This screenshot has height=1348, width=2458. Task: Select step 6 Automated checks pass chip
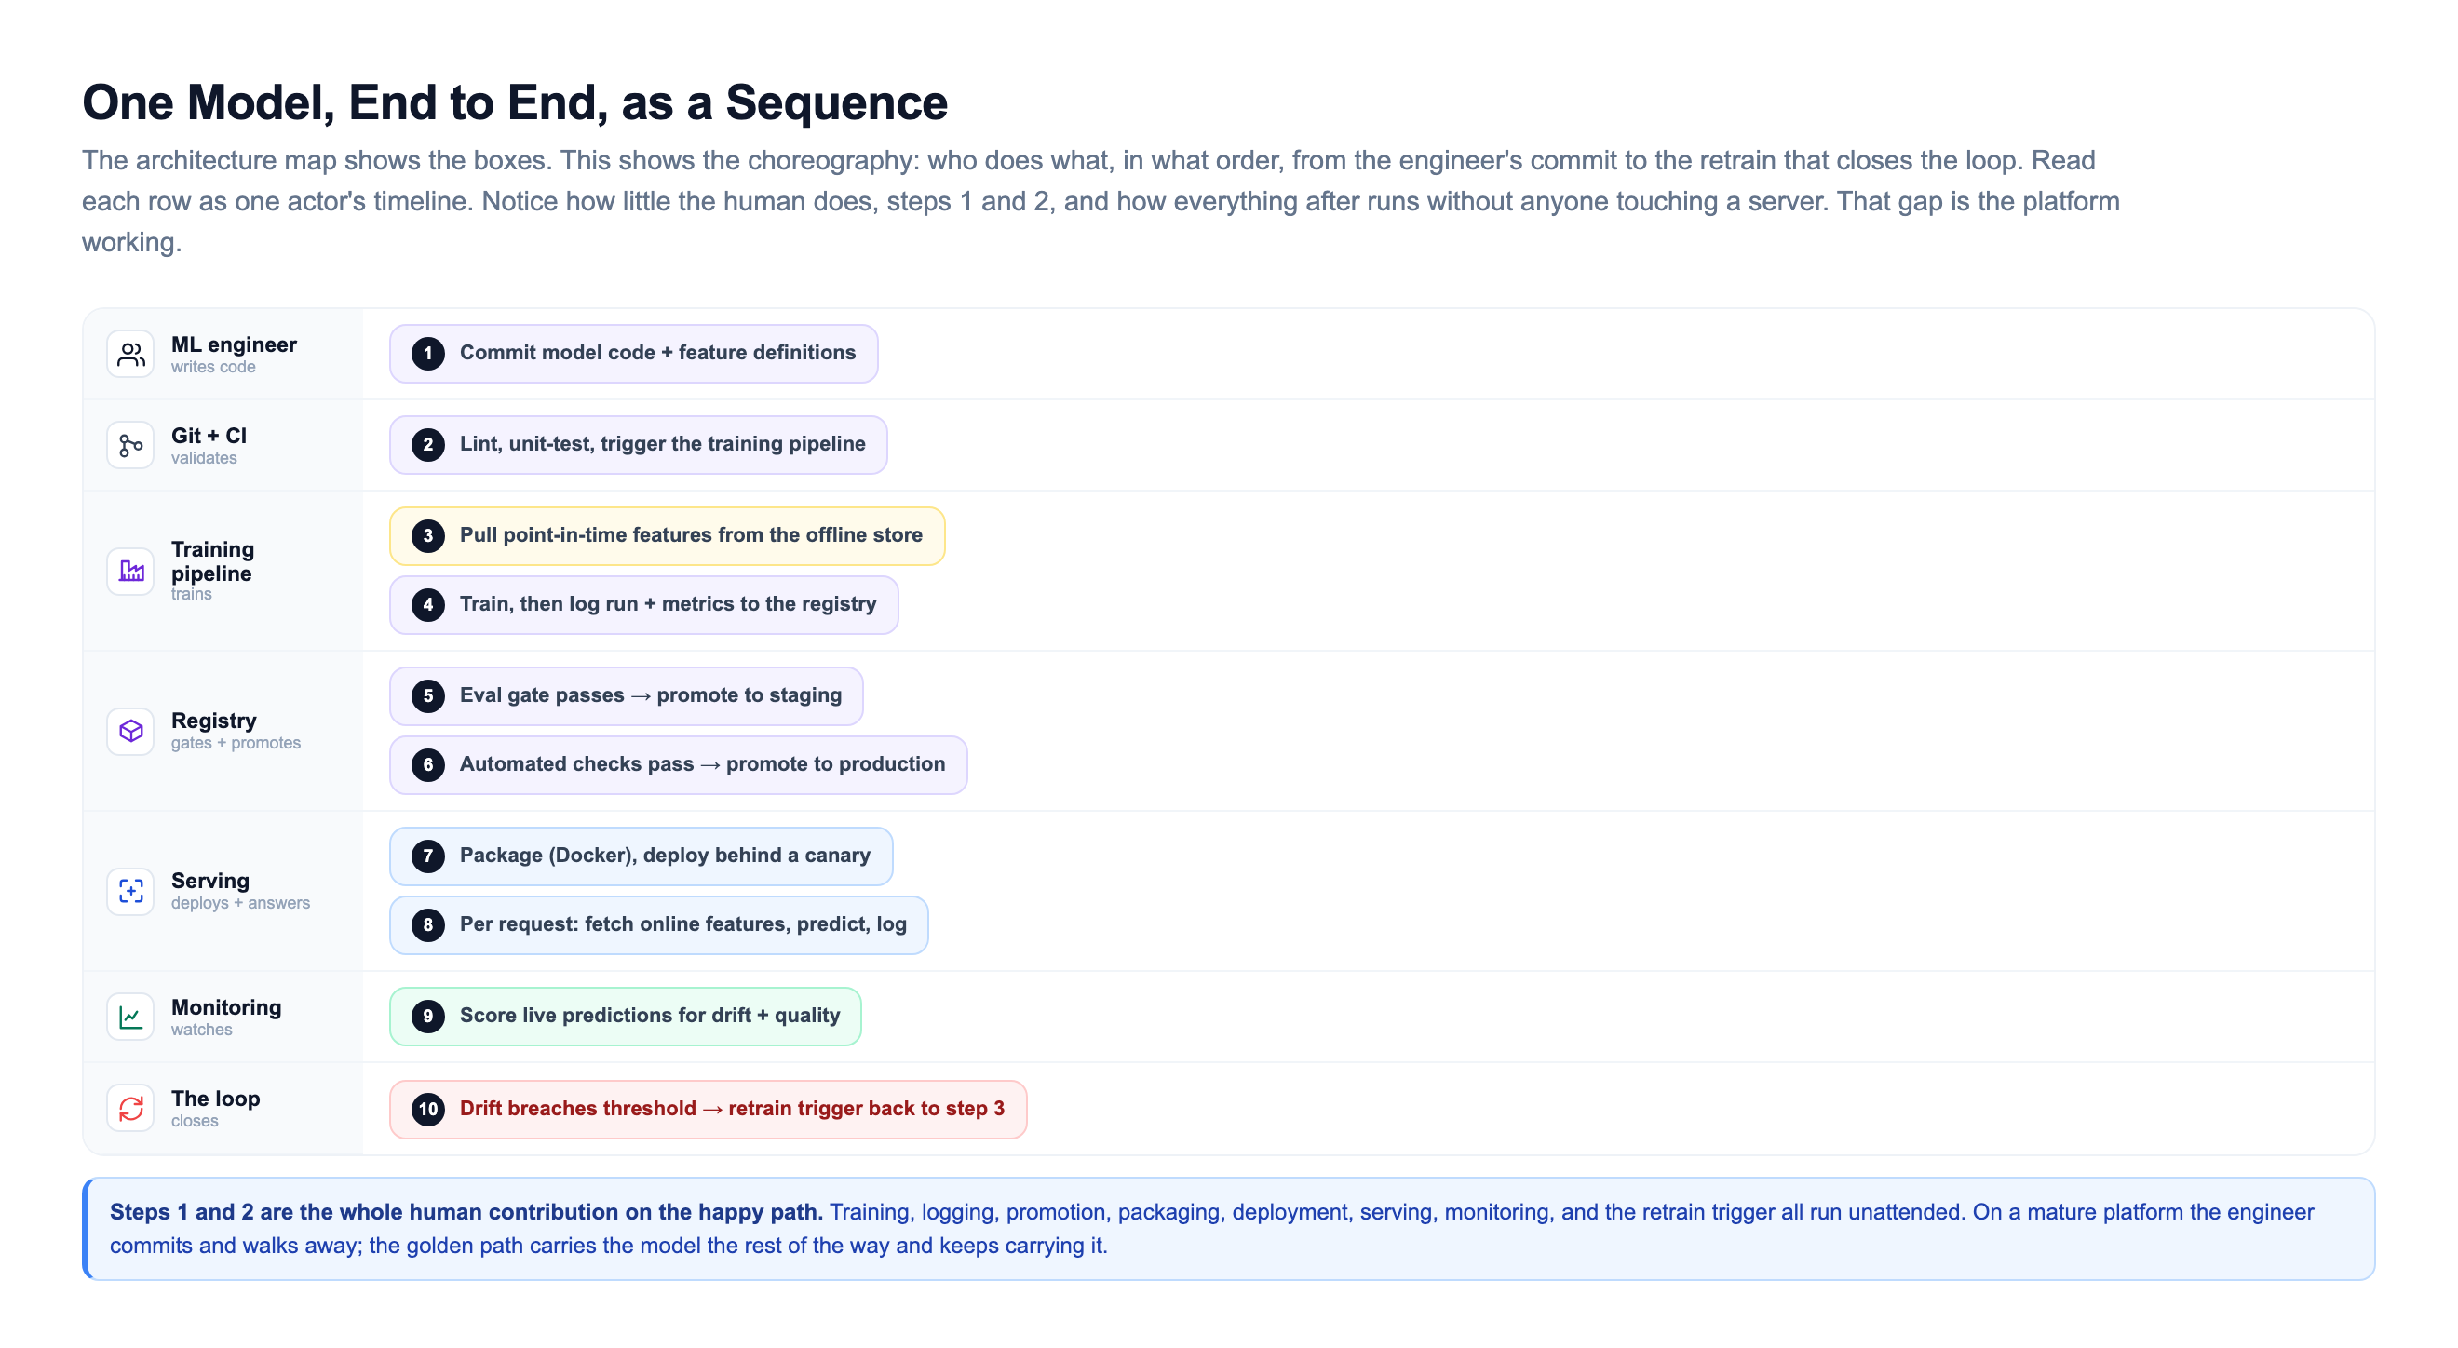tap(679, 765)
